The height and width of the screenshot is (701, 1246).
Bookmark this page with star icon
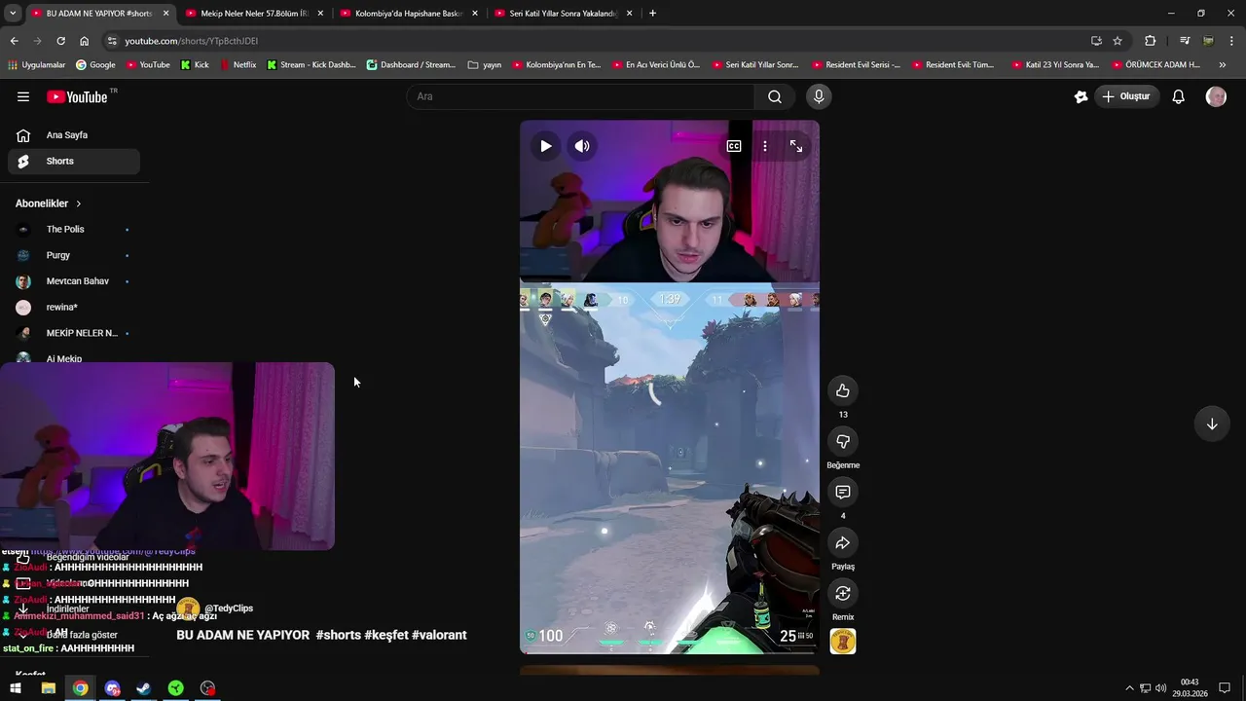coord(1118,41)
